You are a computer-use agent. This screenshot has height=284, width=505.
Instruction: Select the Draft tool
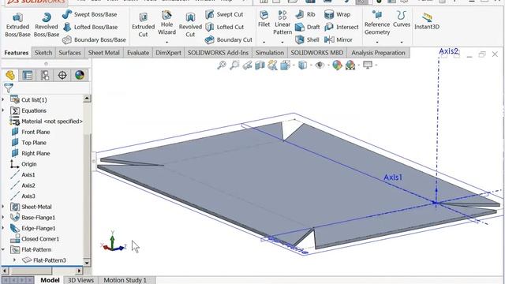[x=307, y=27]
